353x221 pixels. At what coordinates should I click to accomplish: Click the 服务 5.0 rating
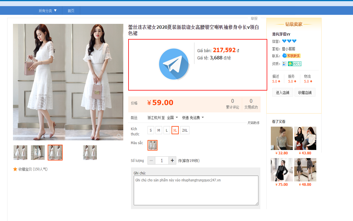pos(292,79)
